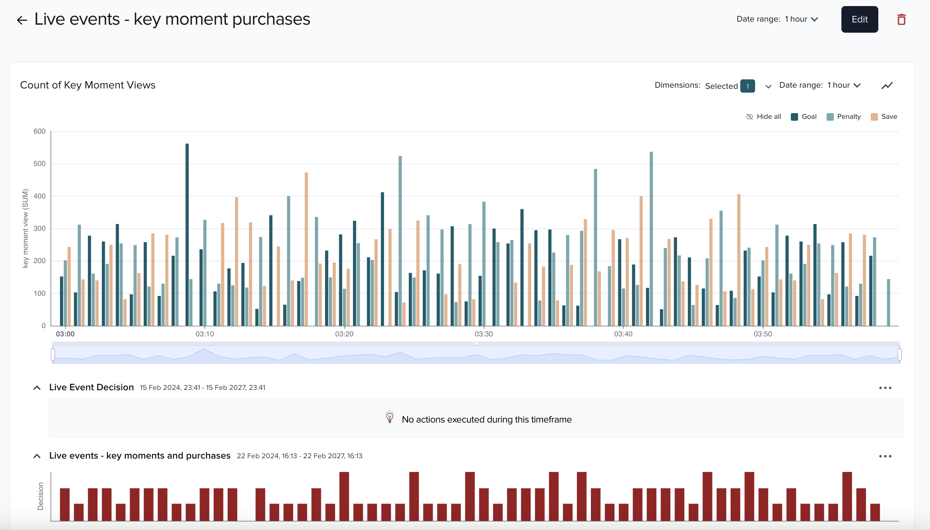Image resolution: width=930 pixels, height=530 pixels.
Task: Click the Hide all eye icon
Action: (749, 117)
